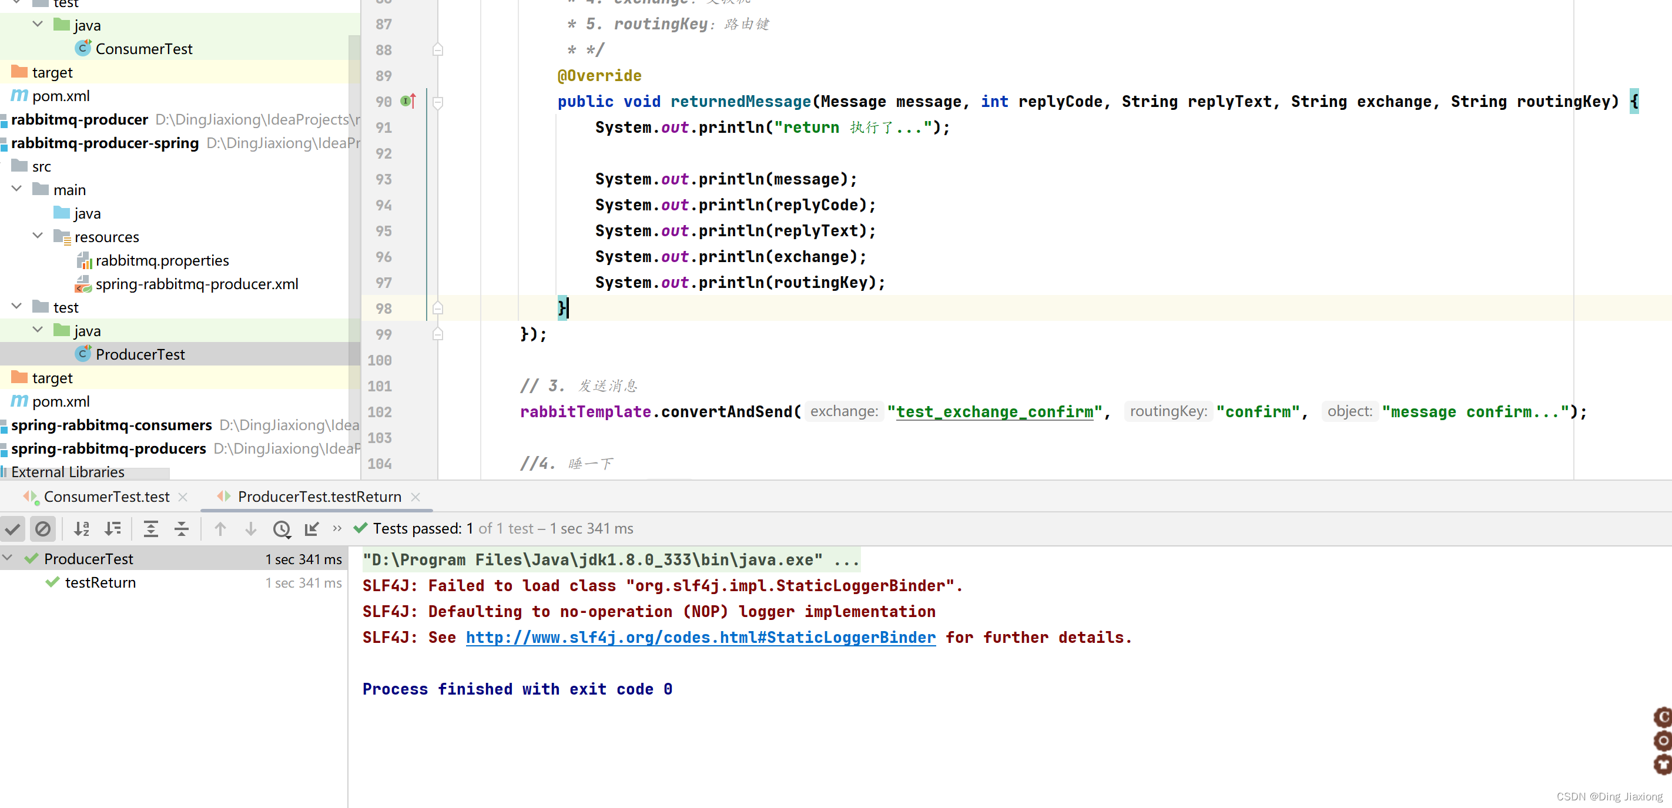Sort tests by duration icon
The height and width of the screenshot is (808, 1672).
(113, 529)
